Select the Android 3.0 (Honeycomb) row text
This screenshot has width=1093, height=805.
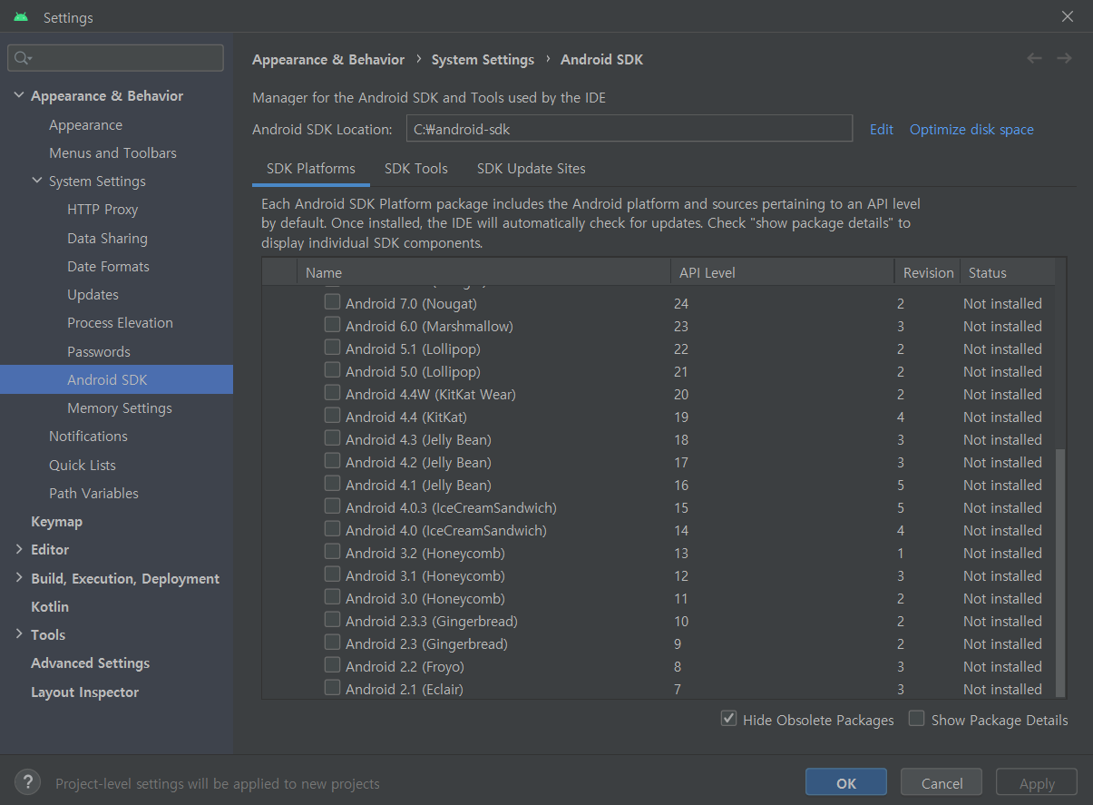tap(425, 598)
